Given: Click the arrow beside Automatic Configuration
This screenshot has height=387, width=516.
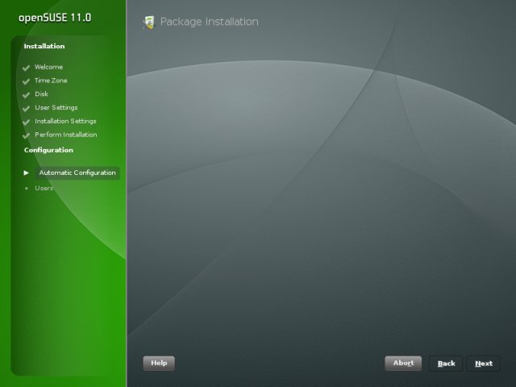Looking at the screenshot, I should click(26, 173).
